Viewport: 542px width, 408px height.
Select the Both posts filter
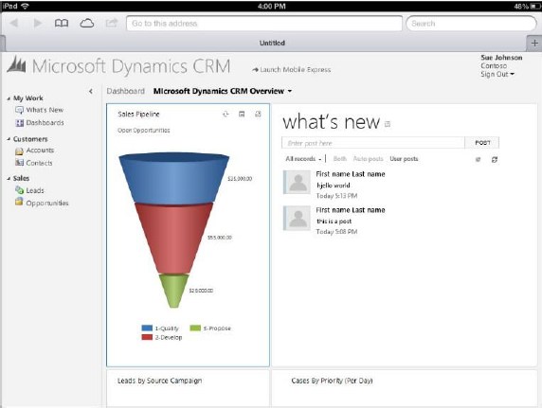pyautogui.click(x=340, y=159)
